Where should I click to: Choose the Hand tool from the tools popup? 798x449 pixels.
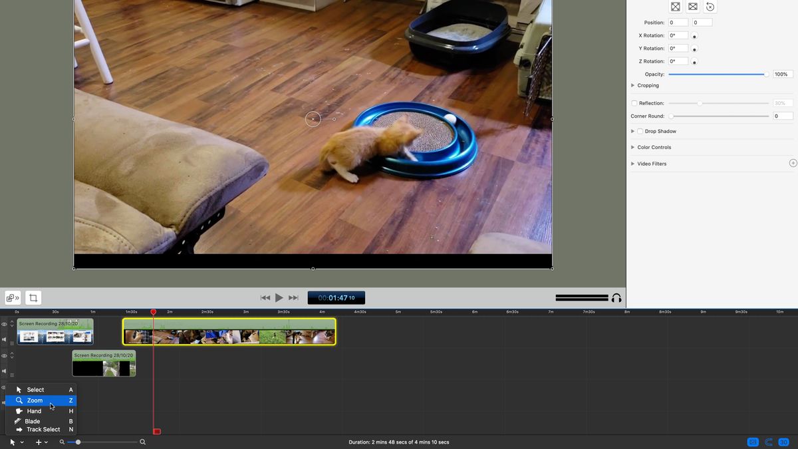(x=33, y=410)
